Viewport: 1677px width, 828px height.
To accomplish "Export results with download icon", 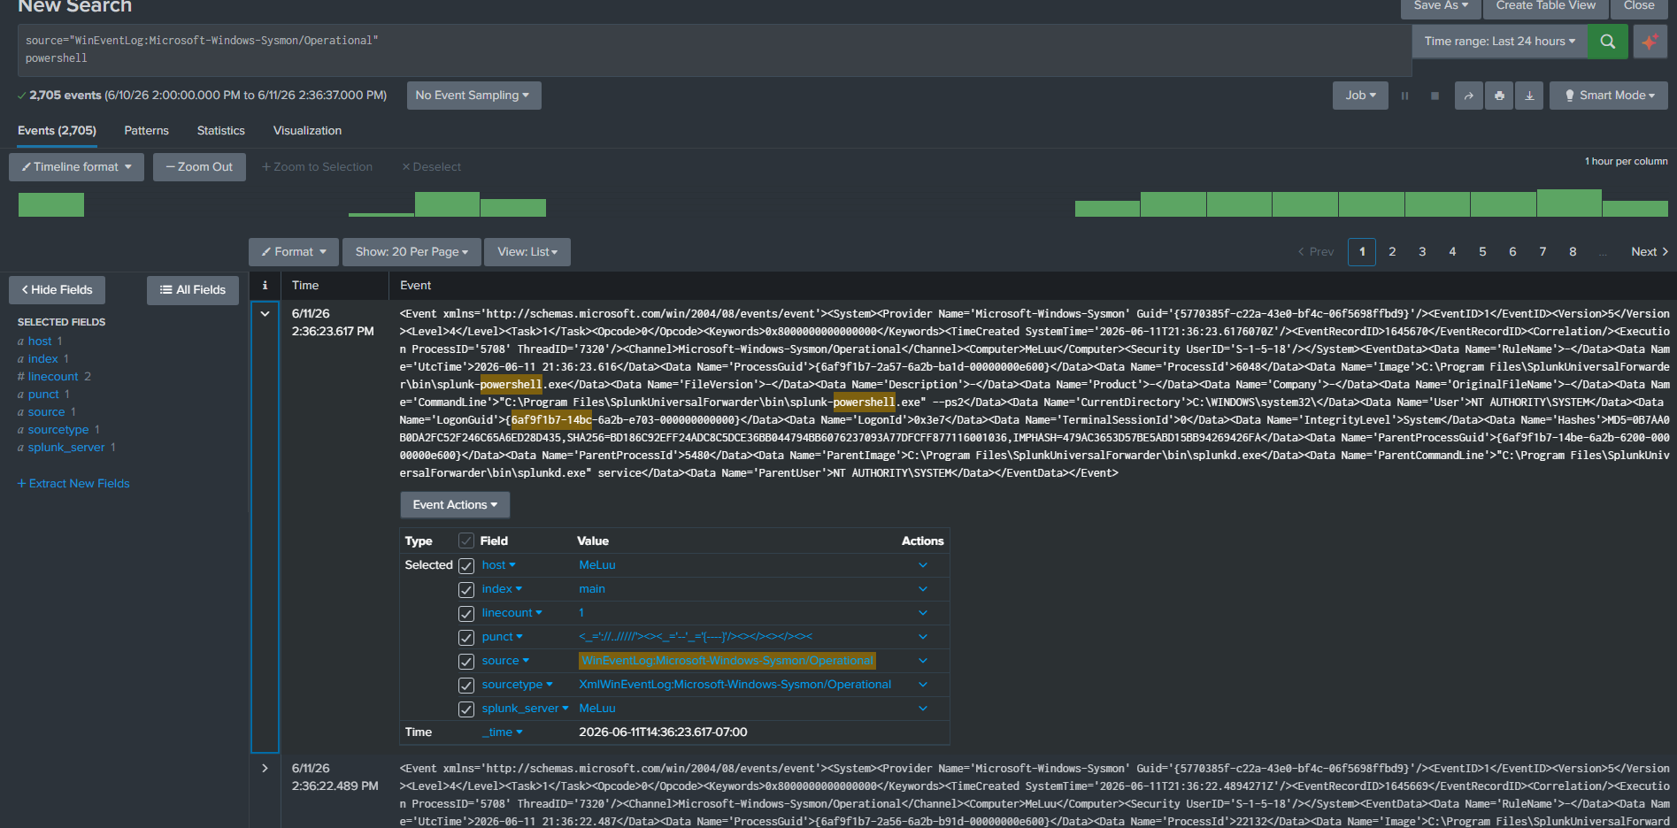I will point(1529,96).
